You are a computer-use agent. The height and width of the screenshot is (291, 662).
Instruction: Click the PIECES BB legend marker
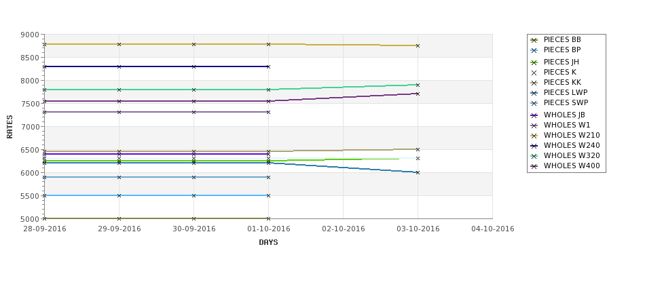[534, 40]
